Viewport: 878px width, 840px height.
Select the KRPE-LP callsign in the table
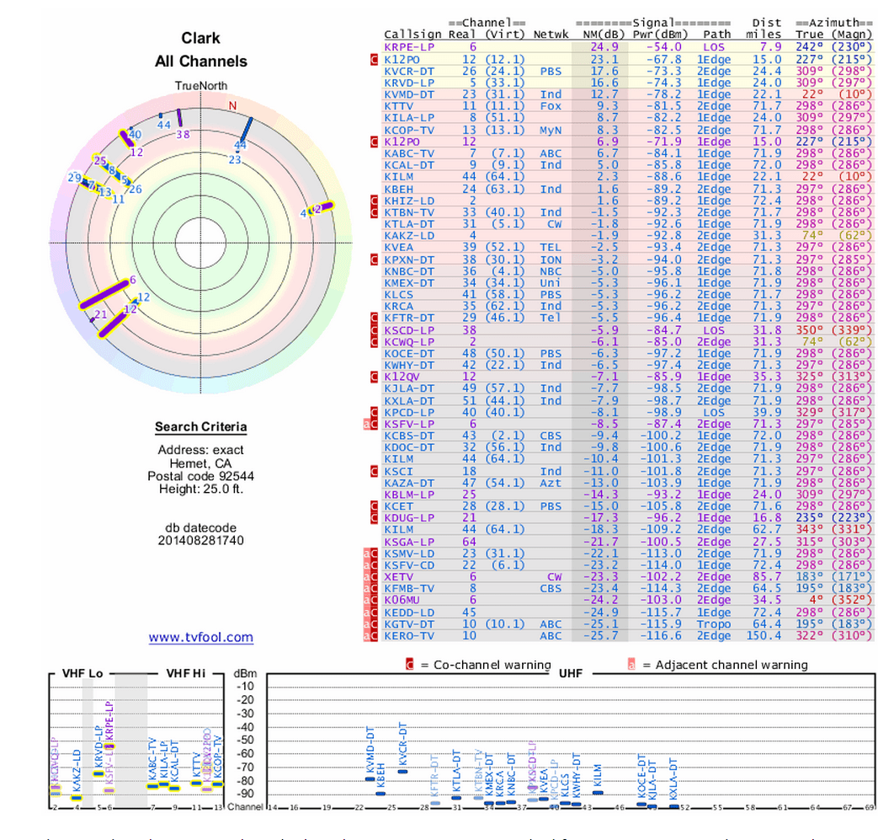tap(409, 47)
